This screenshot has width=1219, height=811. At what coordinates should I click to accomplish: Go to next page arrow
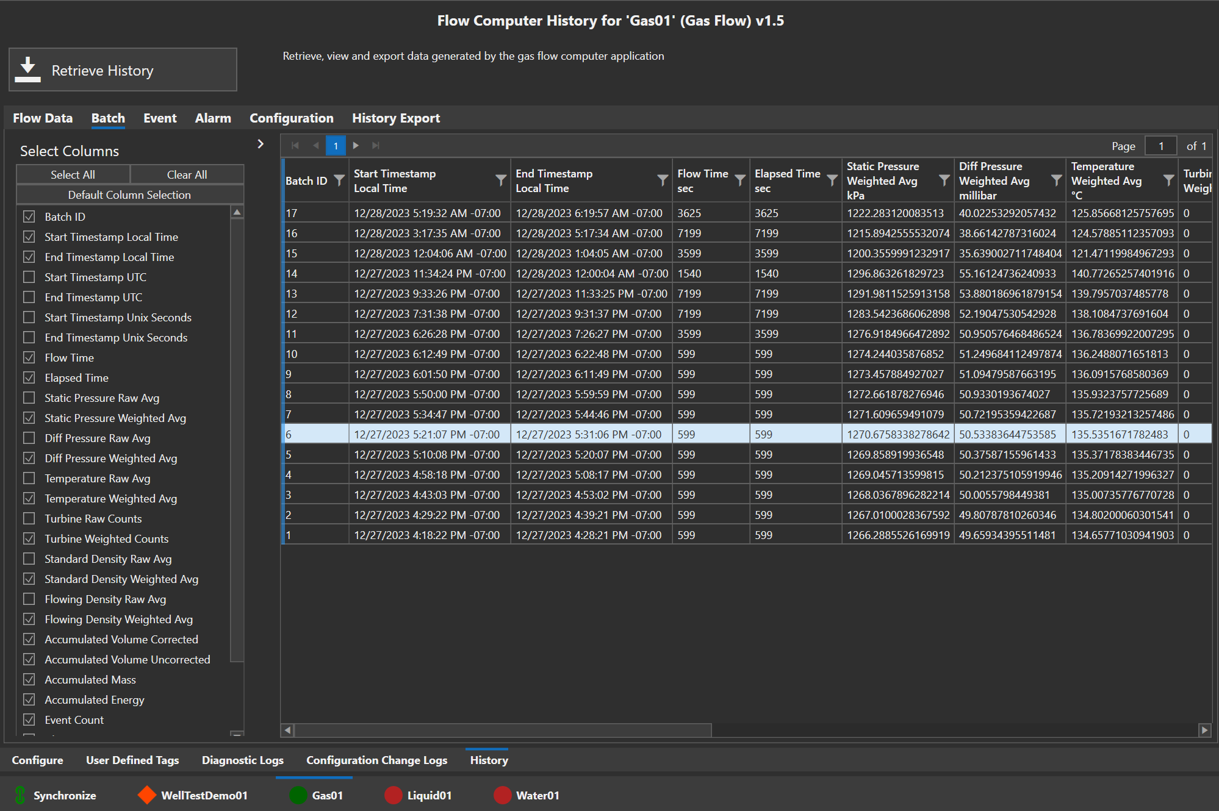pyautogui.click(x=356, y=146)
